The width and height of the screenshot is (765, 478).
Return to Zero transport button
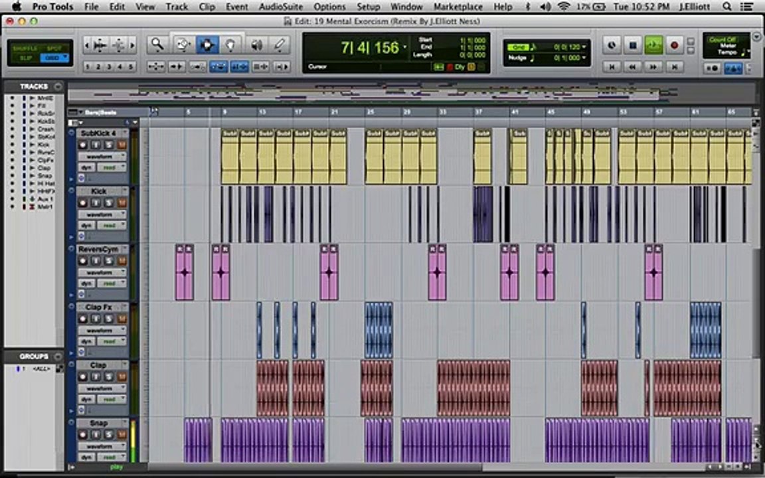[612, 66]
